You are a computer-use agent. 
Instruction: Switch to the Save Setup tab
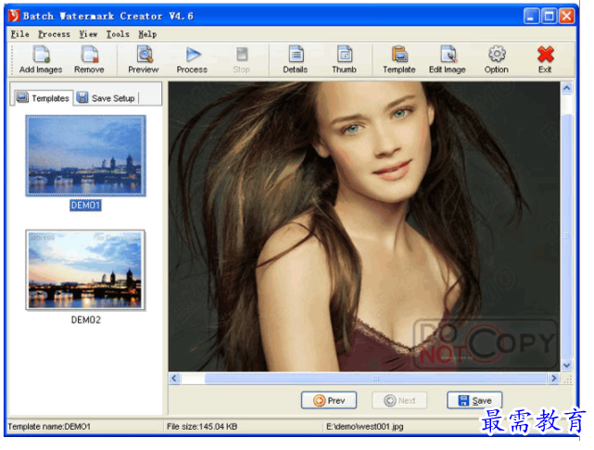(x=106, y=98)
